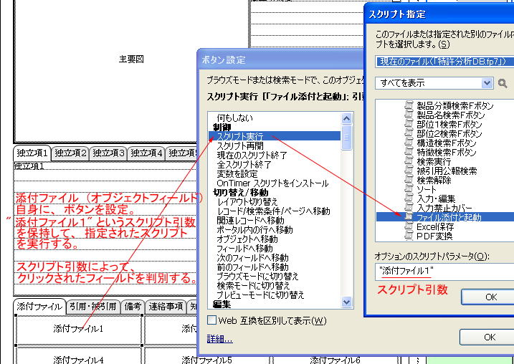The width and height of the screenshot is (514, 364).
Task: Select script icon for PDF変換
Action: pos(409,236)
